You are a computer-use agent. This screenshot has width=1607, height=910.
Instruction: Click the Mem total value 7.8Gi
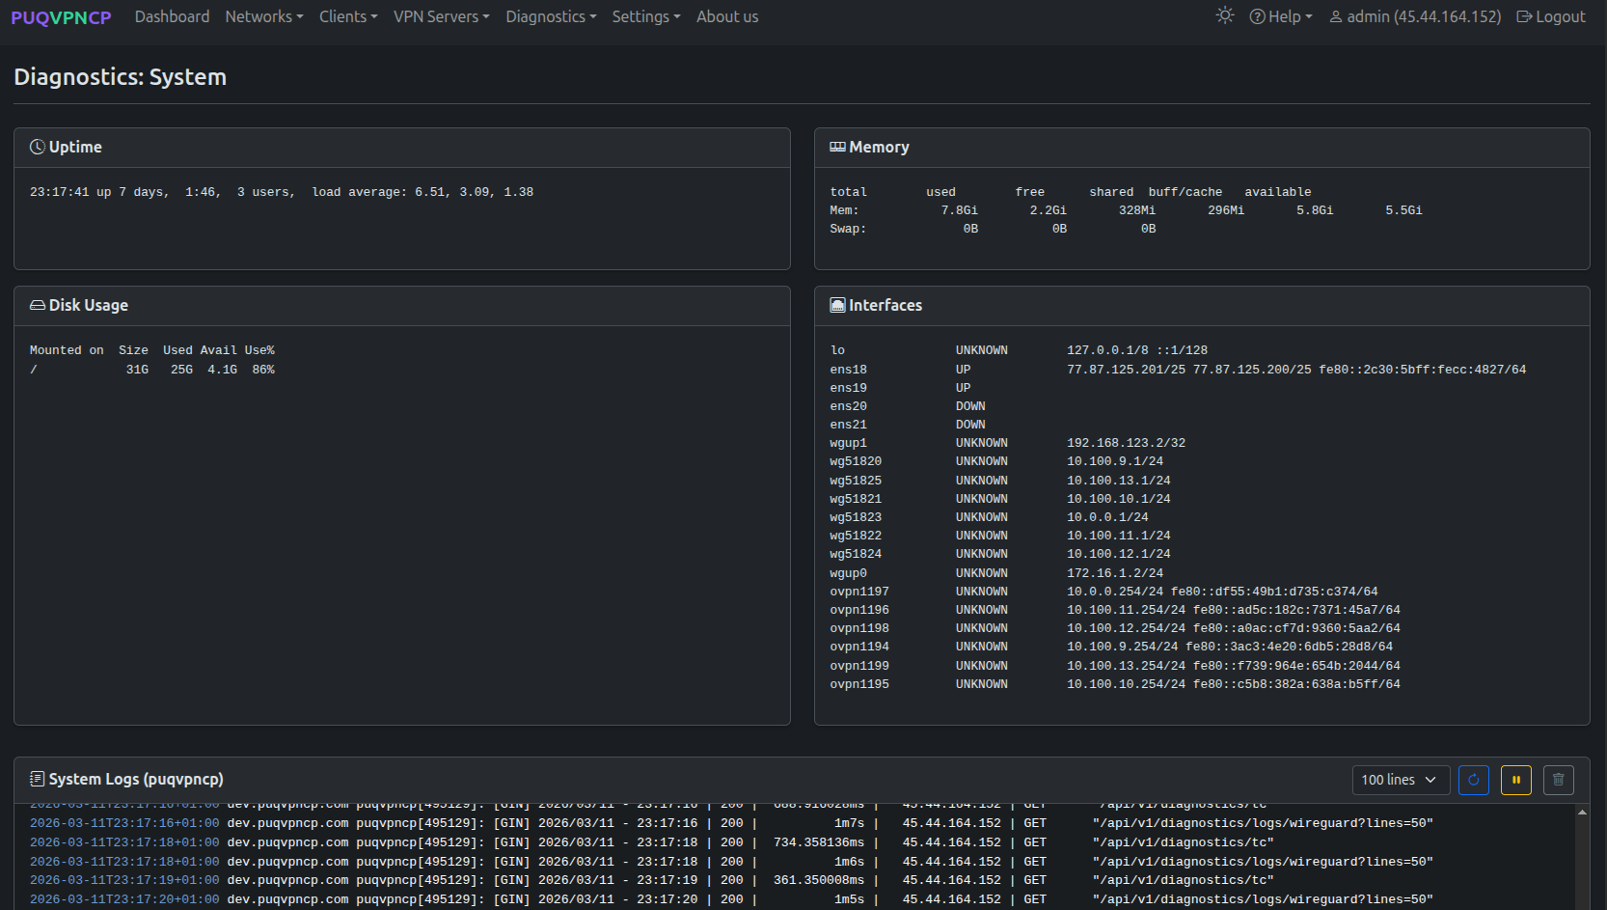[959, 210]
